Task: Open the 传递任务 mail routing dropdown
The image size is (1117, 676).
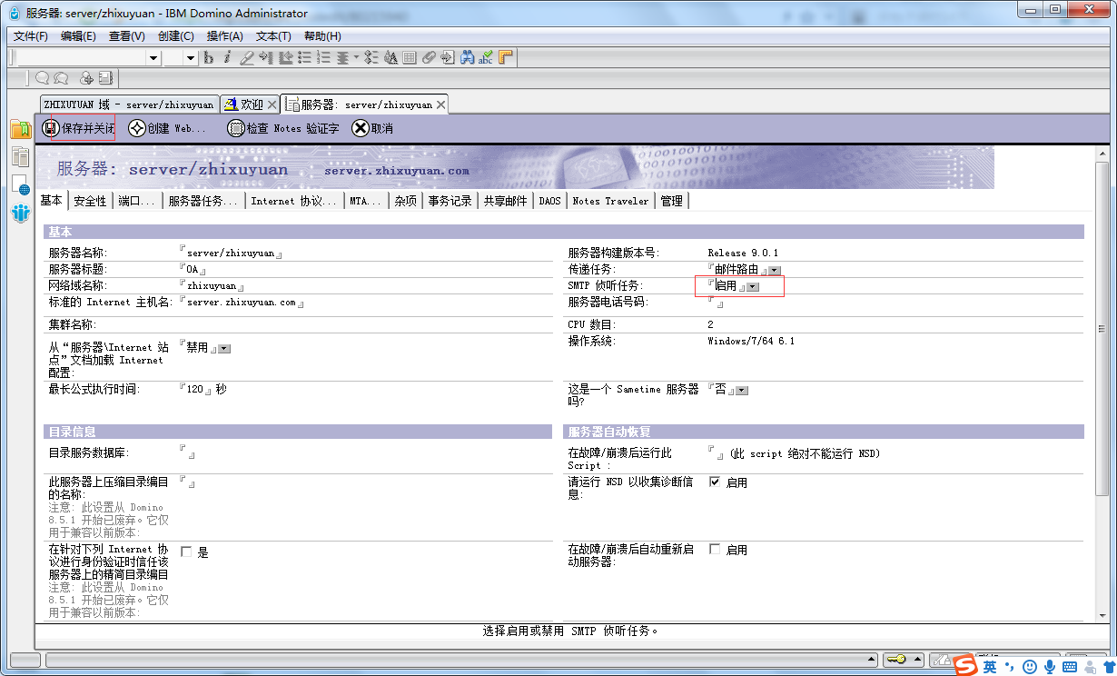Action: [774, 271]
